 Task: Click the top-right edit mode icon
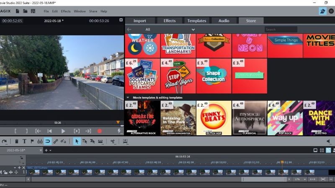click(322, 11)
